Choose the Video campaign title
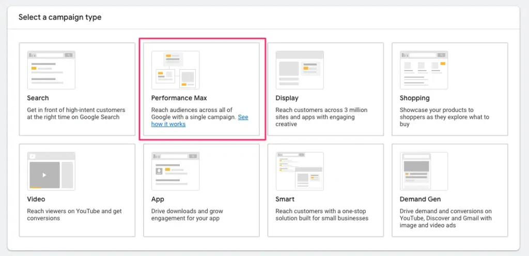The width and height of the screenshot is (529, 256). point(36,199)
